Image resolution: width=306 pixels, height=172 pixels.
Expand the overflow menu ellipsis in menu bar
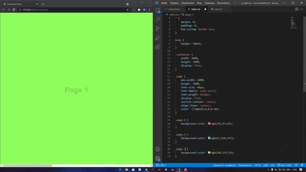click(235, 3)
